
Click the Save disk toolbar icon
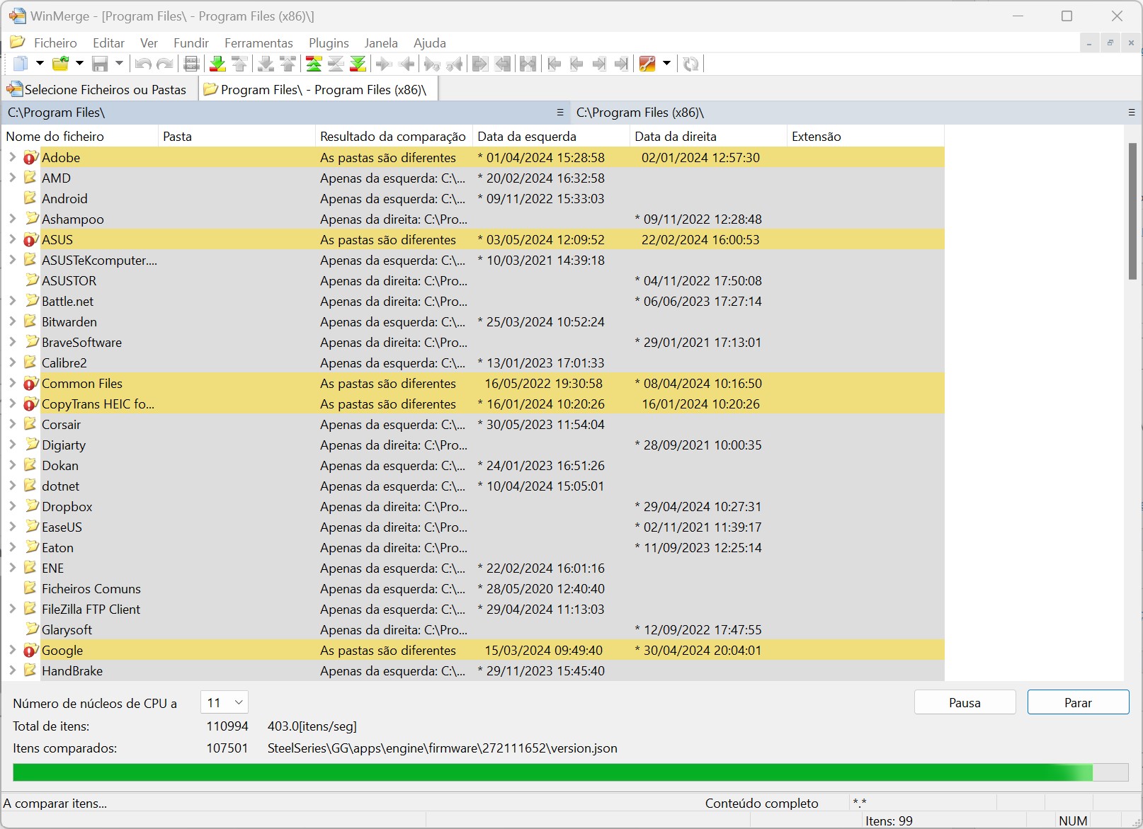(100, 64)
